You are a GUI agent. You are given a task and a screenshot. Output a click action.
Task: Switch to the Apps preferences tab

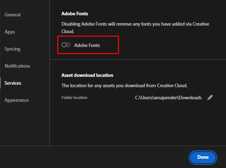coord(10,32)
